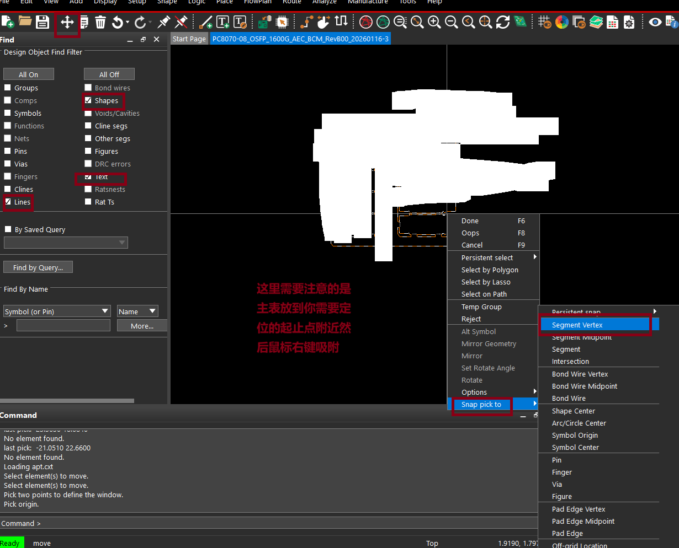Viewport: 679px width, 548px height.
Task: Click the Find By Name text field
Action: point(63,326)
